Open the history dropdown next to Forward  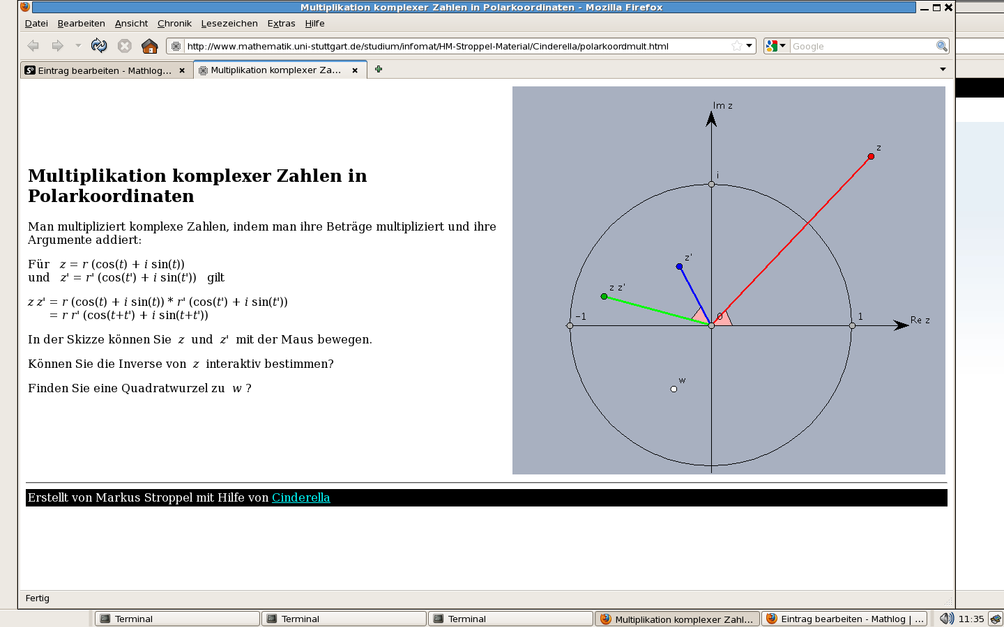(78, 46)
